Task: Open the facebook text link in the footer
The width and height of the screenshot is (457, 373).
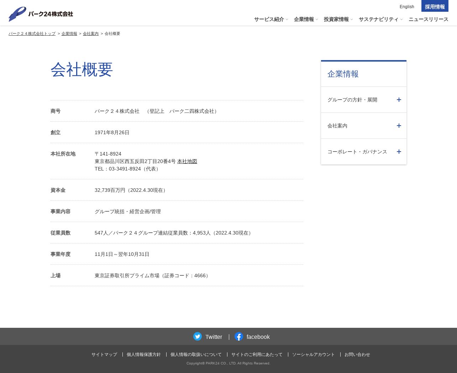Action: (258, 337)
